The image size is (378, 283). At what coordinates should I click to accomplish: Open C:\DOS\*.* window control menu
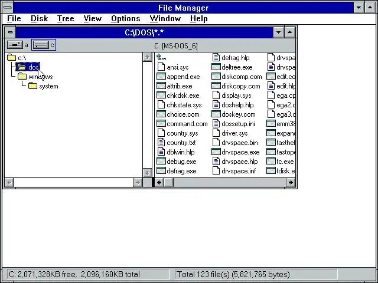[x=10, y=32]
